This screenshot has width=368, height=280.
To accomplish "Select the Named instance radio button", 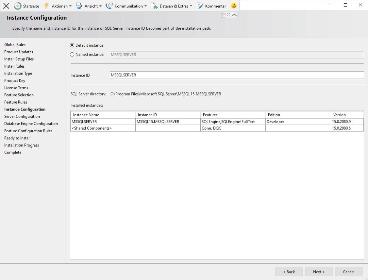I will click(x=72, y=55).
